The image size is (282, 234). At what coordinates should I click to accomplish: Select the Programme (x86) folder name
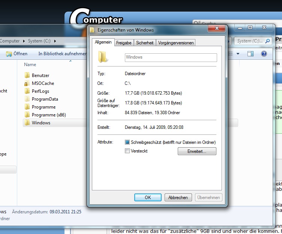point(49,115)
